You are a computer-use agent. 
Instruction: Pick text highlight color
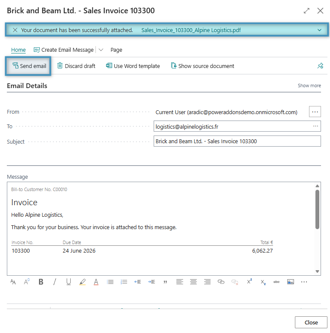(82, 282)
